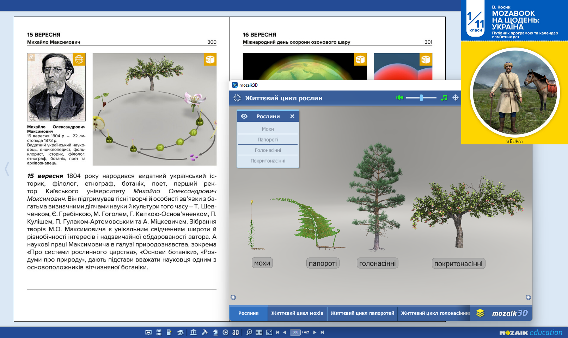The width and height of the screenshot is (568, 338).
Task: Click the move arrows icon in mozaik3D header
Action: pos(456,98)
